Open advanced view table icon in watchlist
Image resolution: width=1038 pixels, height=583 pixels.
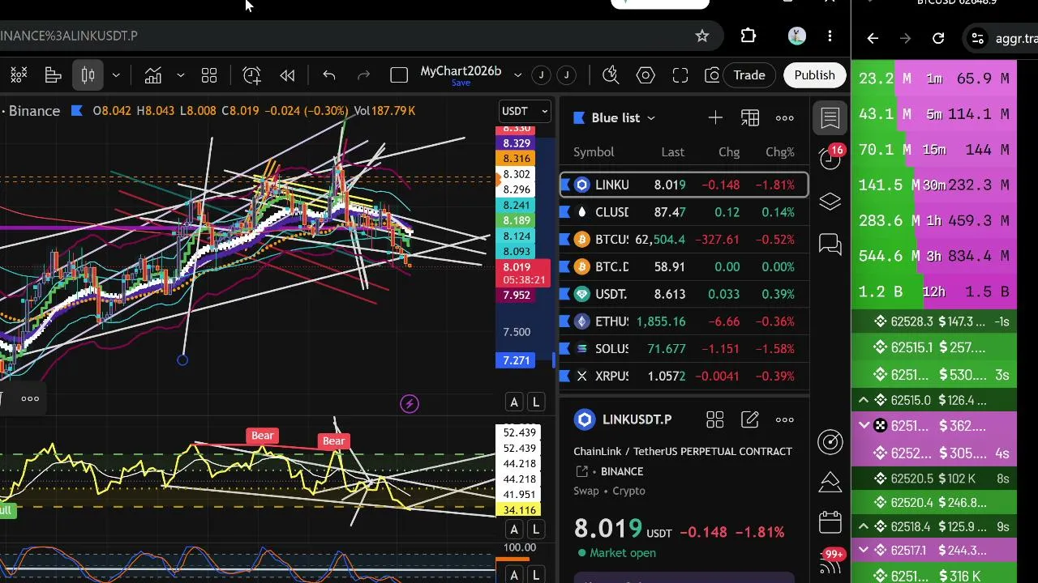coord(750,118)
